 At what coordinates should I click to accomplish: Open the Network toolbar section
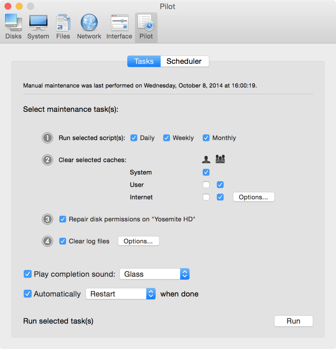click(89, 27)
